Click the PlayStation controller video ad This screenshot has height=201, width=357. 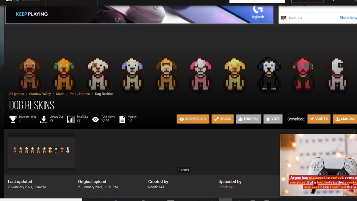point(318,165)
